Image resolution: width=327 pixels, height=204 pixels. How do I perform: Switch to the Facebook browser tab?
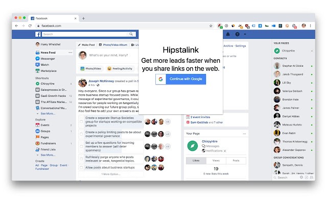pyautogui.click(x=54, y=18)
